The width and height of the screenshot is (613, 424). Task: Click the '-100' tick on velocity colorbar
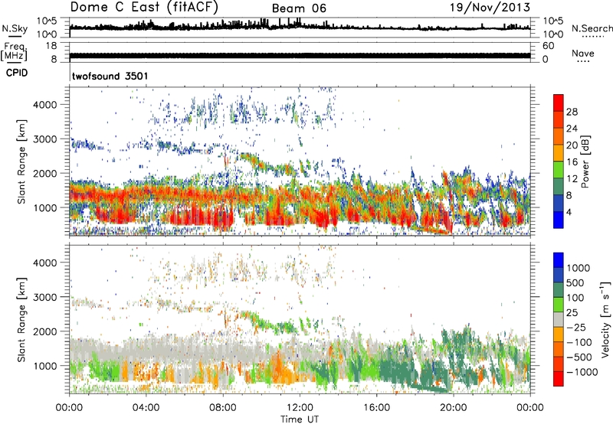[x=579, y=342]
